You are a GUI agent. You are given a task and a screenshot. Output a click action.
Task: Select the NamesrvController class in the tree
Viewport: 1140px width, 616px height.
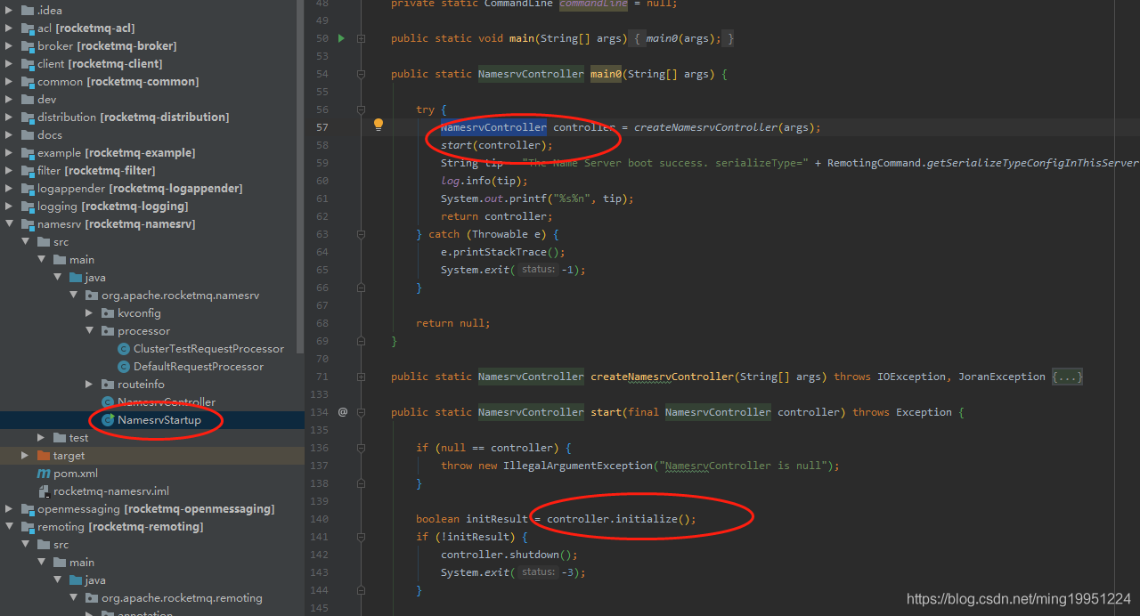click(166, 402)
